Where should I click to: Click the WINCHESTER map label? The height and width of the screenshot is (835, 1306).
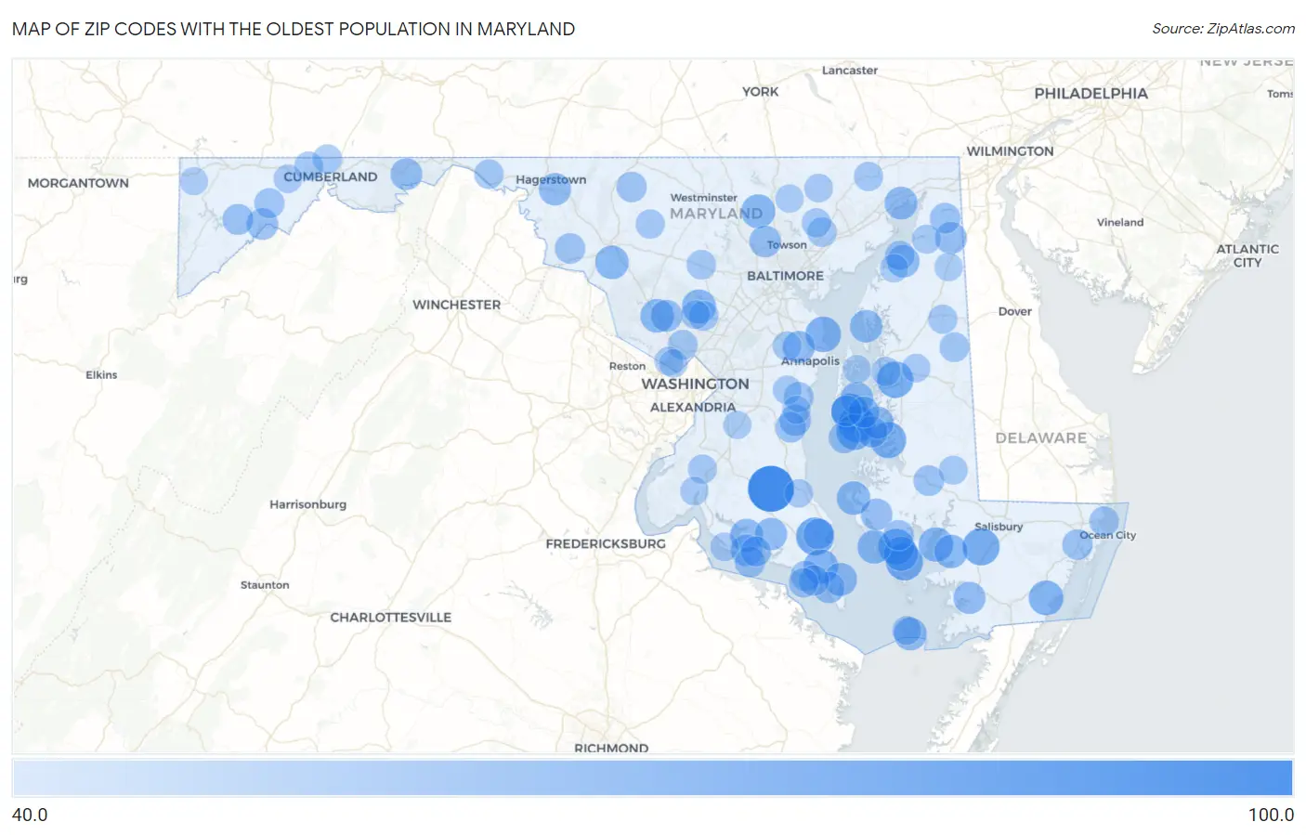click(x=456, y=305)
